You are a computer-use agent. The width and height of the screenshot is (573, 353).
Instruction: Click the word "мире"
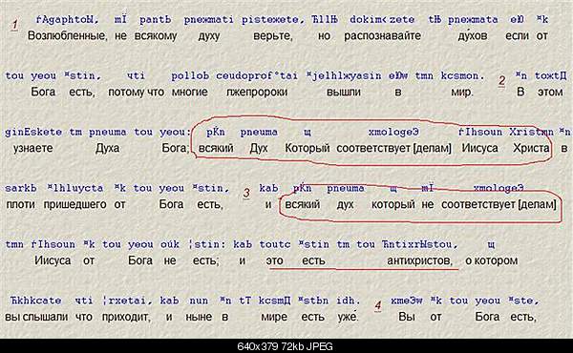[274, 317]
